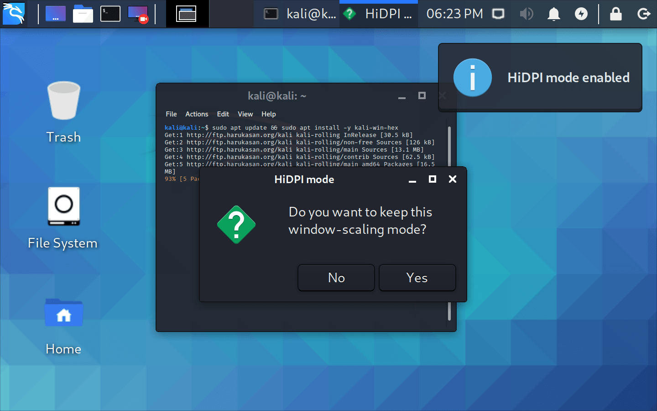Click the log out icon
The width and height of the screenshot is (657, 411).
[643, 14]
